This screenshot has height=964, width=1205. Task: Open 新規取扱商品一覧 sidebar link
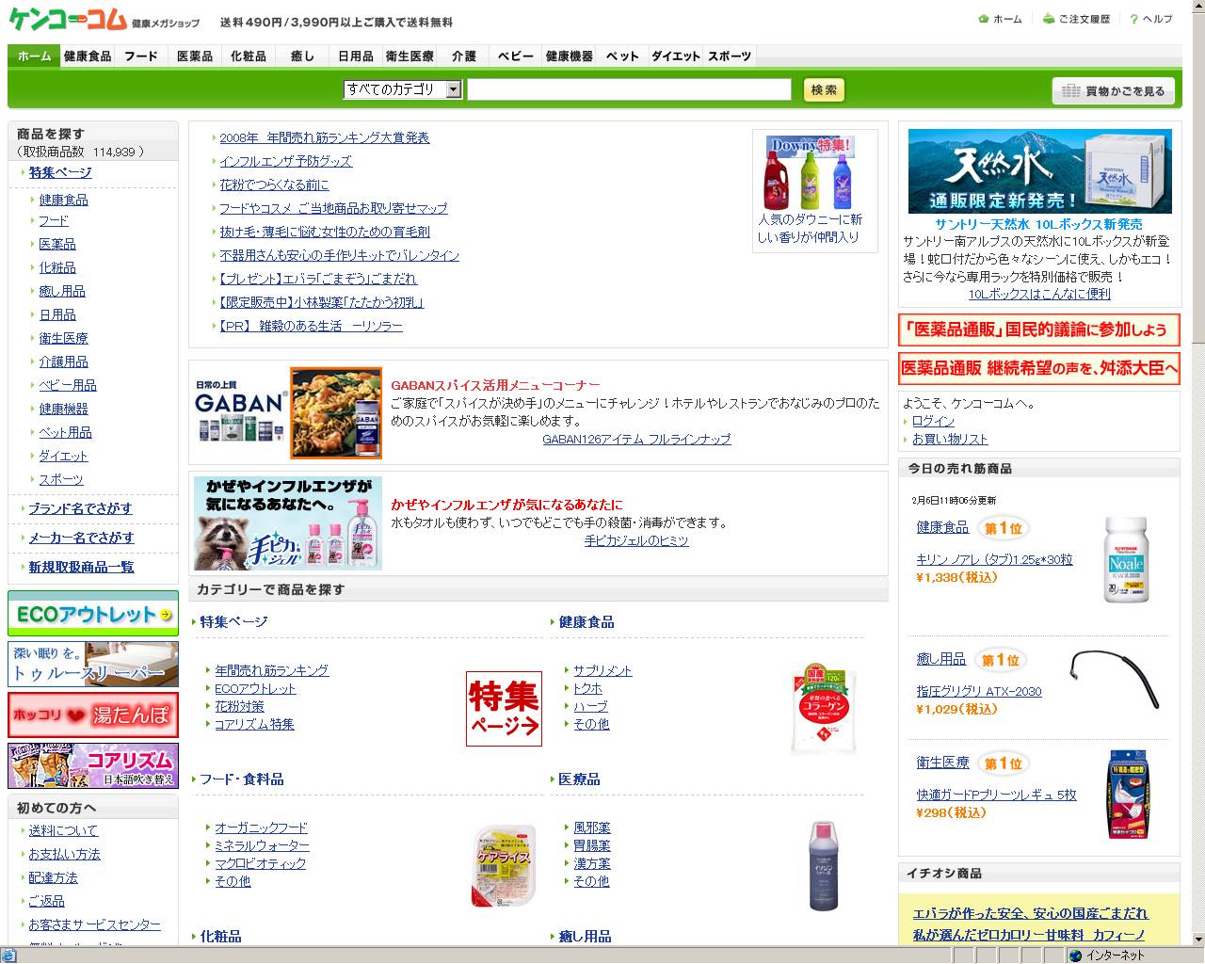(x=81, y=567)
